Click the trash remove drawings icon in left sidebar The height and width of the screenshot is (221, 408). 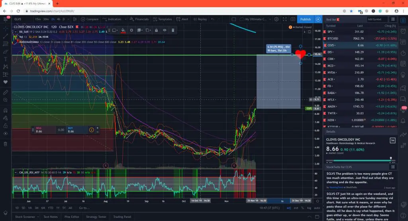click(x=6, y=144)
